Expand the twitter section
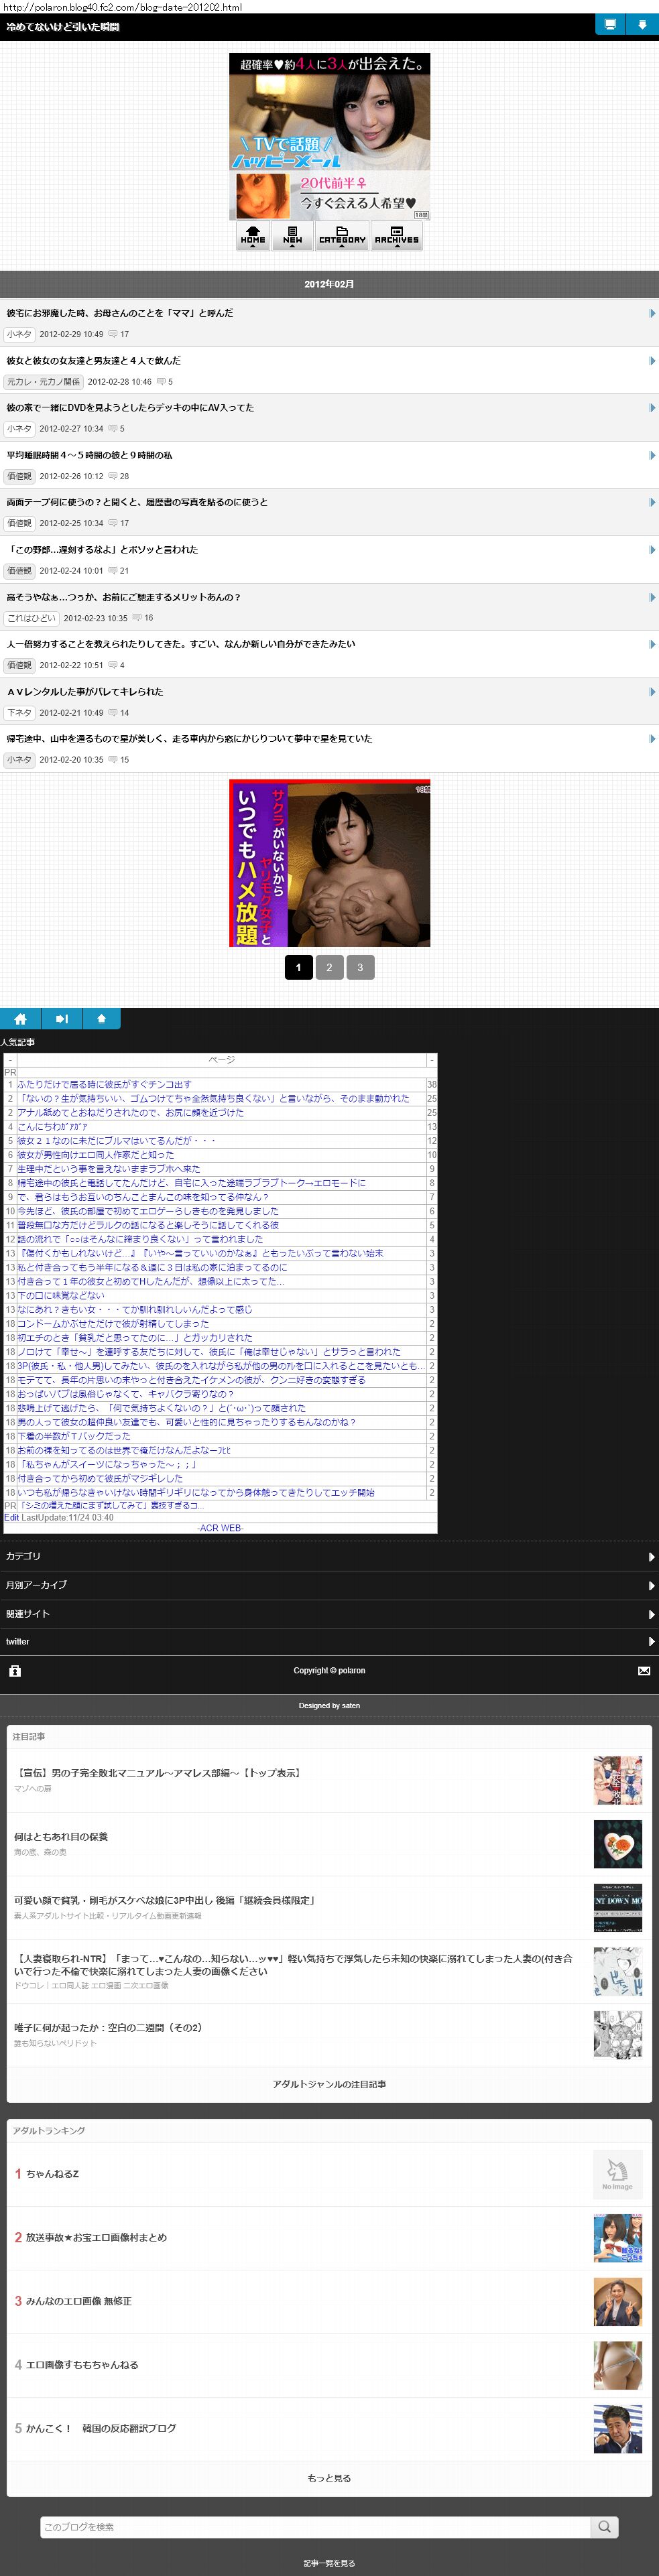This screenshot has height=2576, width=659. pyautogui.click(x=329, y=1641)
